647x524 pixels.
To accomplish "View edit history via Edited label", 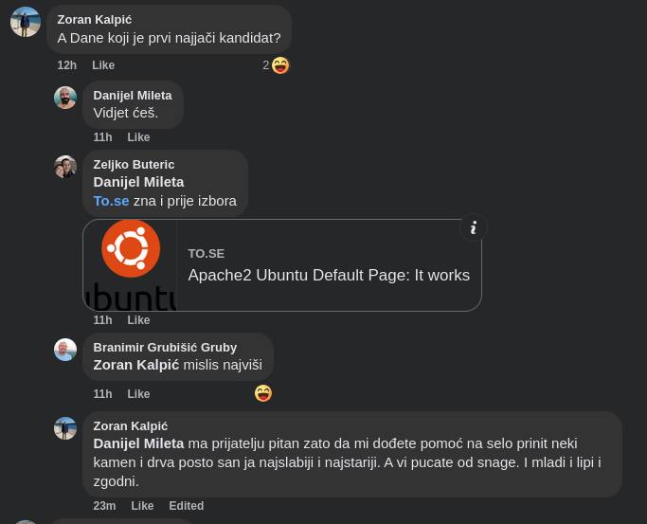I will click(x=187, y=506).
